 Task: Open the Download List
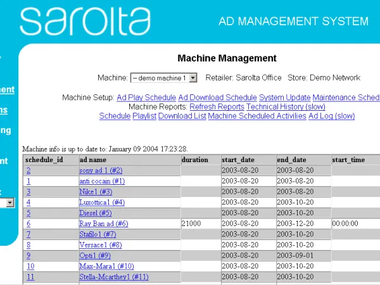(182, 116)
